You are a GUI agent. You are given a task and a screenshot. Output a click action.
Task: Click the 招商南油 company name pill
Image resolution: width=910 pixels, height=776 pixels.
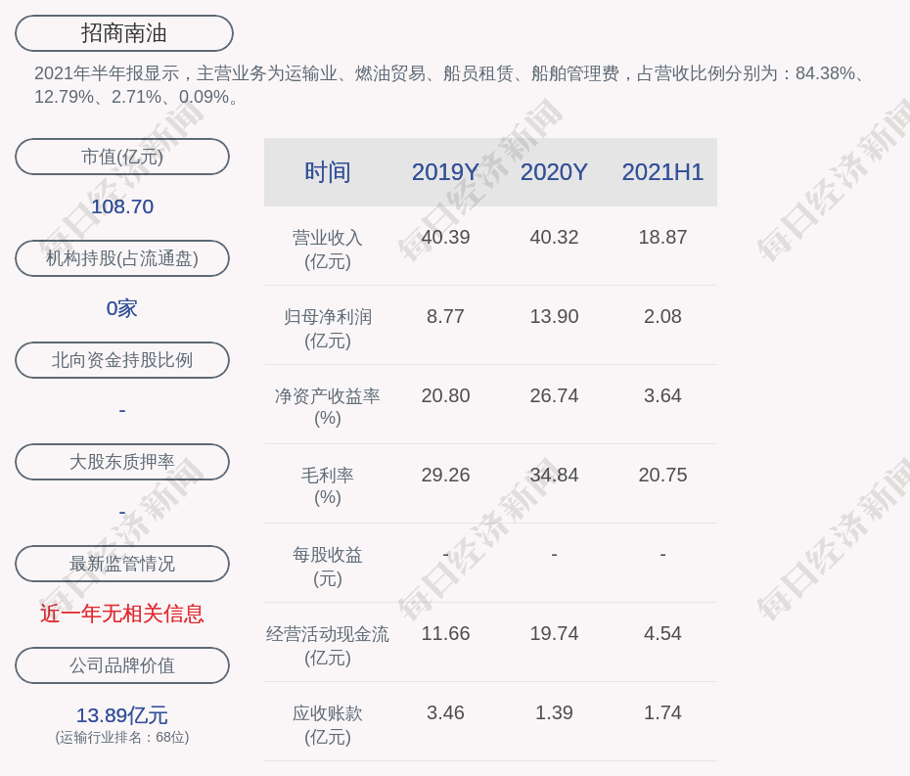[124, 33]
